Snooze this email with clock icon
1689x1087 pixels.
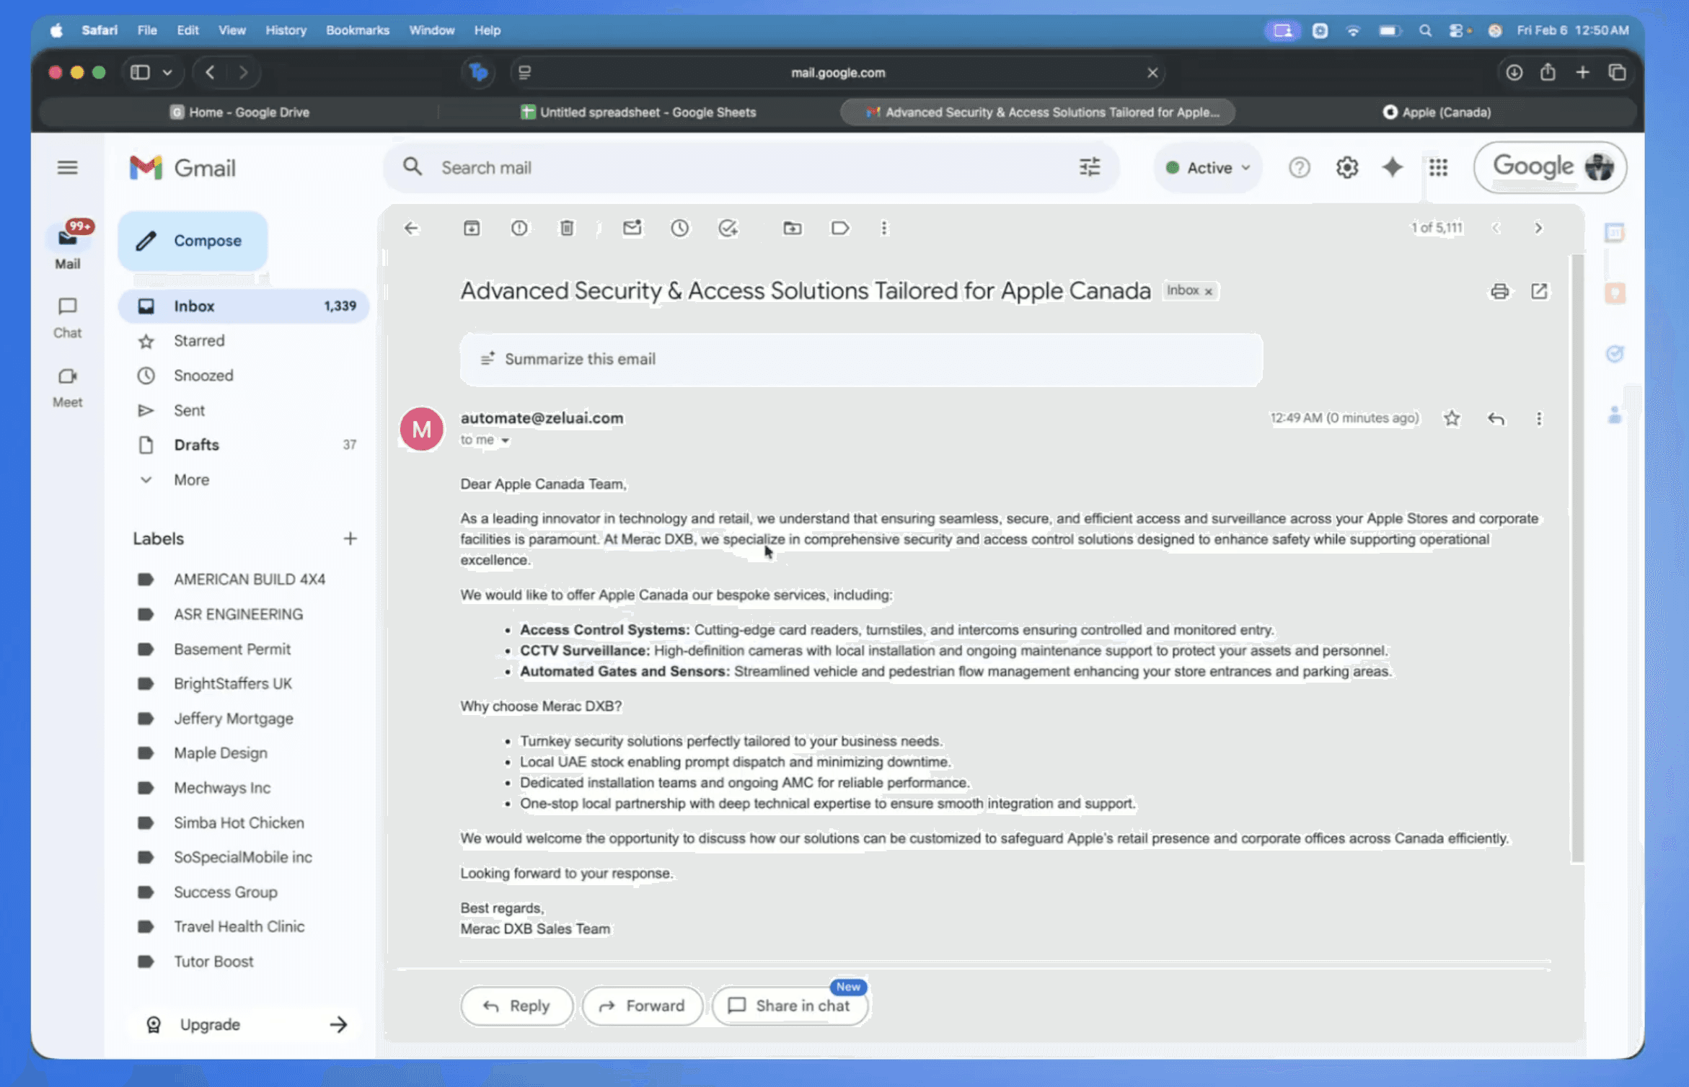[679, 229]
